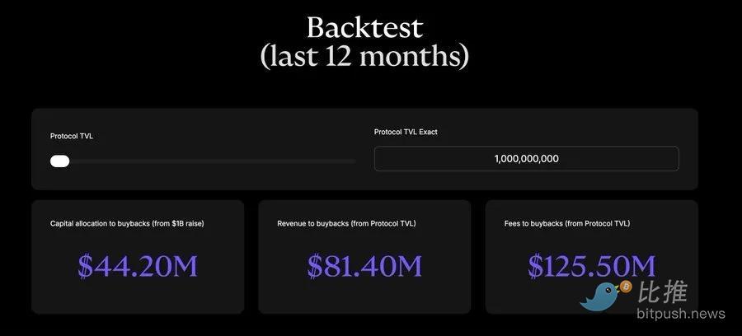Click the $125.50M fees value
Viewport: 742px width, 336px height.
tap(591, 265)
